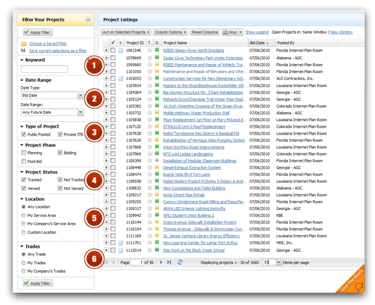The width and height of the screenshot is (375, 305).
Task: Open the Date Type dropdown
Action: pos(80,95)
